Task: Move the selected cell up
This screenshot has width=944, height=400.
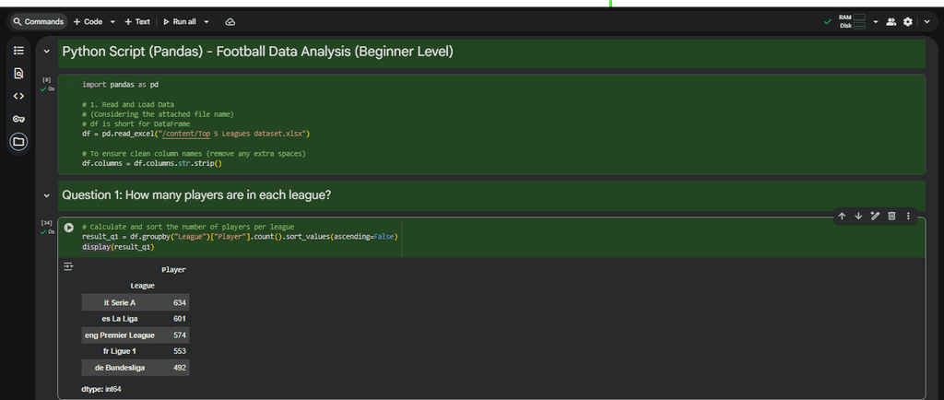Action: tap(842, 216)
